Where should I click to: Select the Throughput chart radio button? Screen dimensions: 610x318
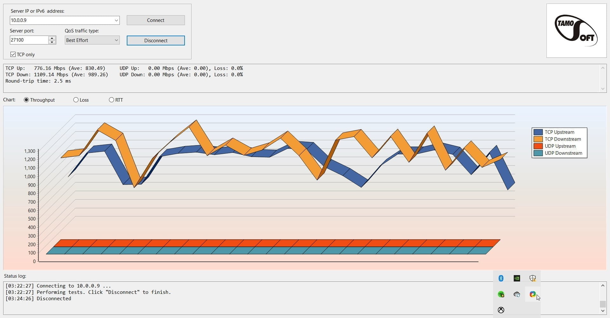pyautogui.click(x=26, y=100)
